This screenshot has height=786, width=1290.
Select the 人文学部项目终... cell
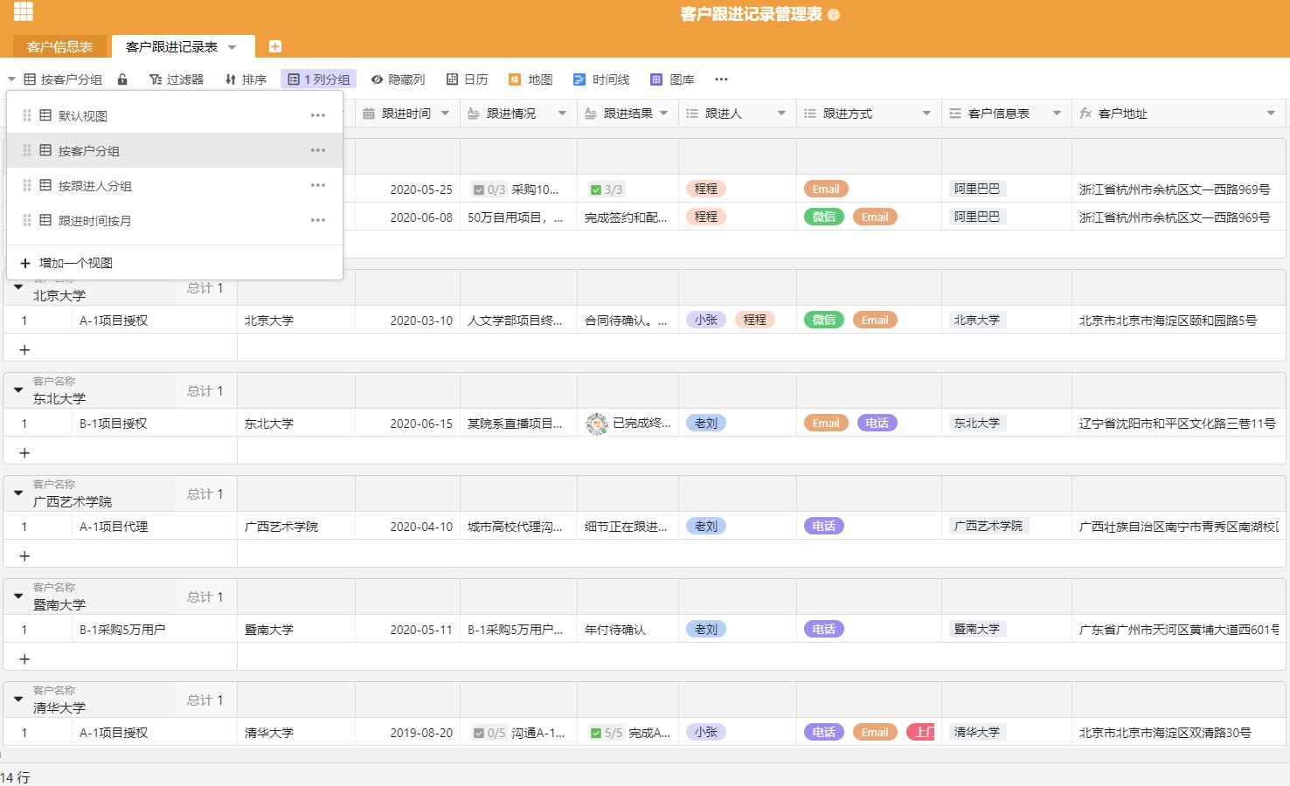click(519, 321)
